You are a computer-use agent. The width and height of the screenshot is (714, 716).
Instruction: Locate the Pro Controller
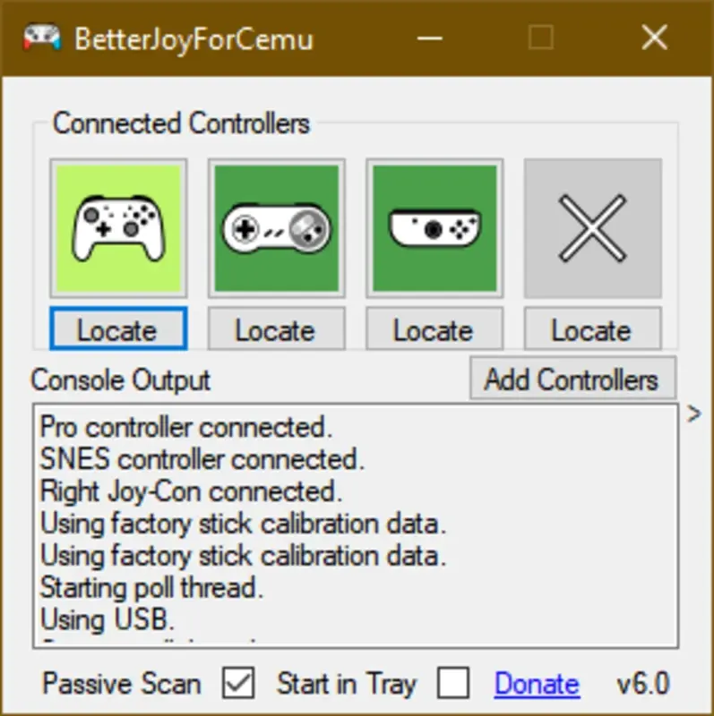pyautogui.click(x=117, y=329)
